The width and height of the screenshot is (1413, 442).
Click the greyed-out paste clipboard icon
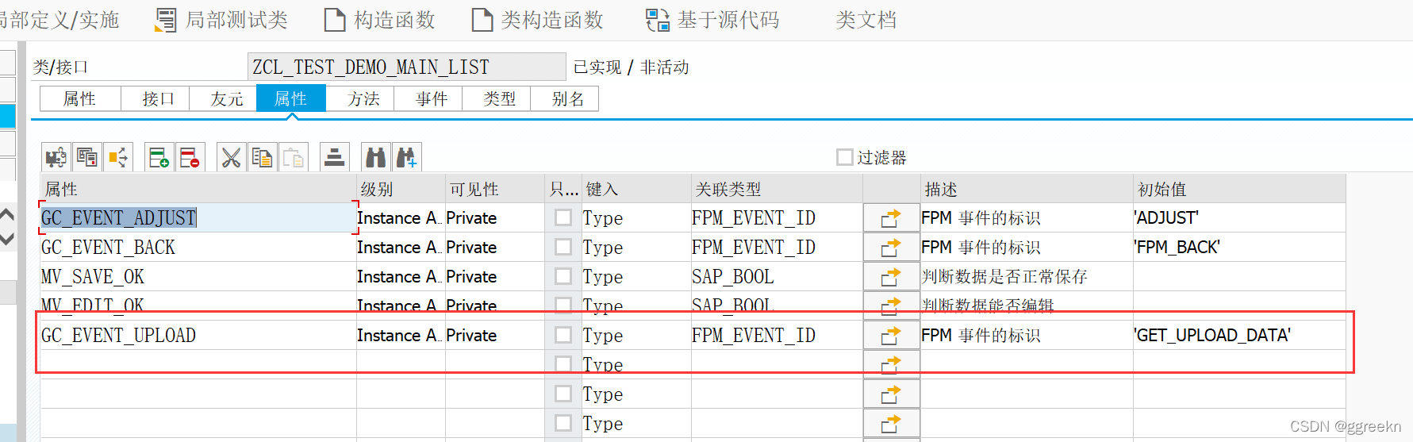pyautogui.click(x=293, y=157)
